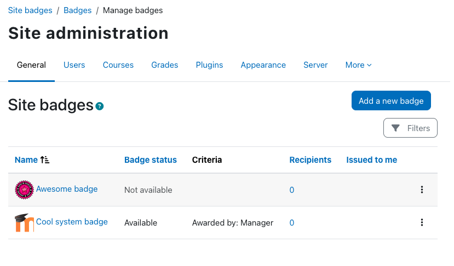Image resolution: width=454 pixels, height=266 pixels.
Task: Sort table by Badge status
Action: click(151, 160)
